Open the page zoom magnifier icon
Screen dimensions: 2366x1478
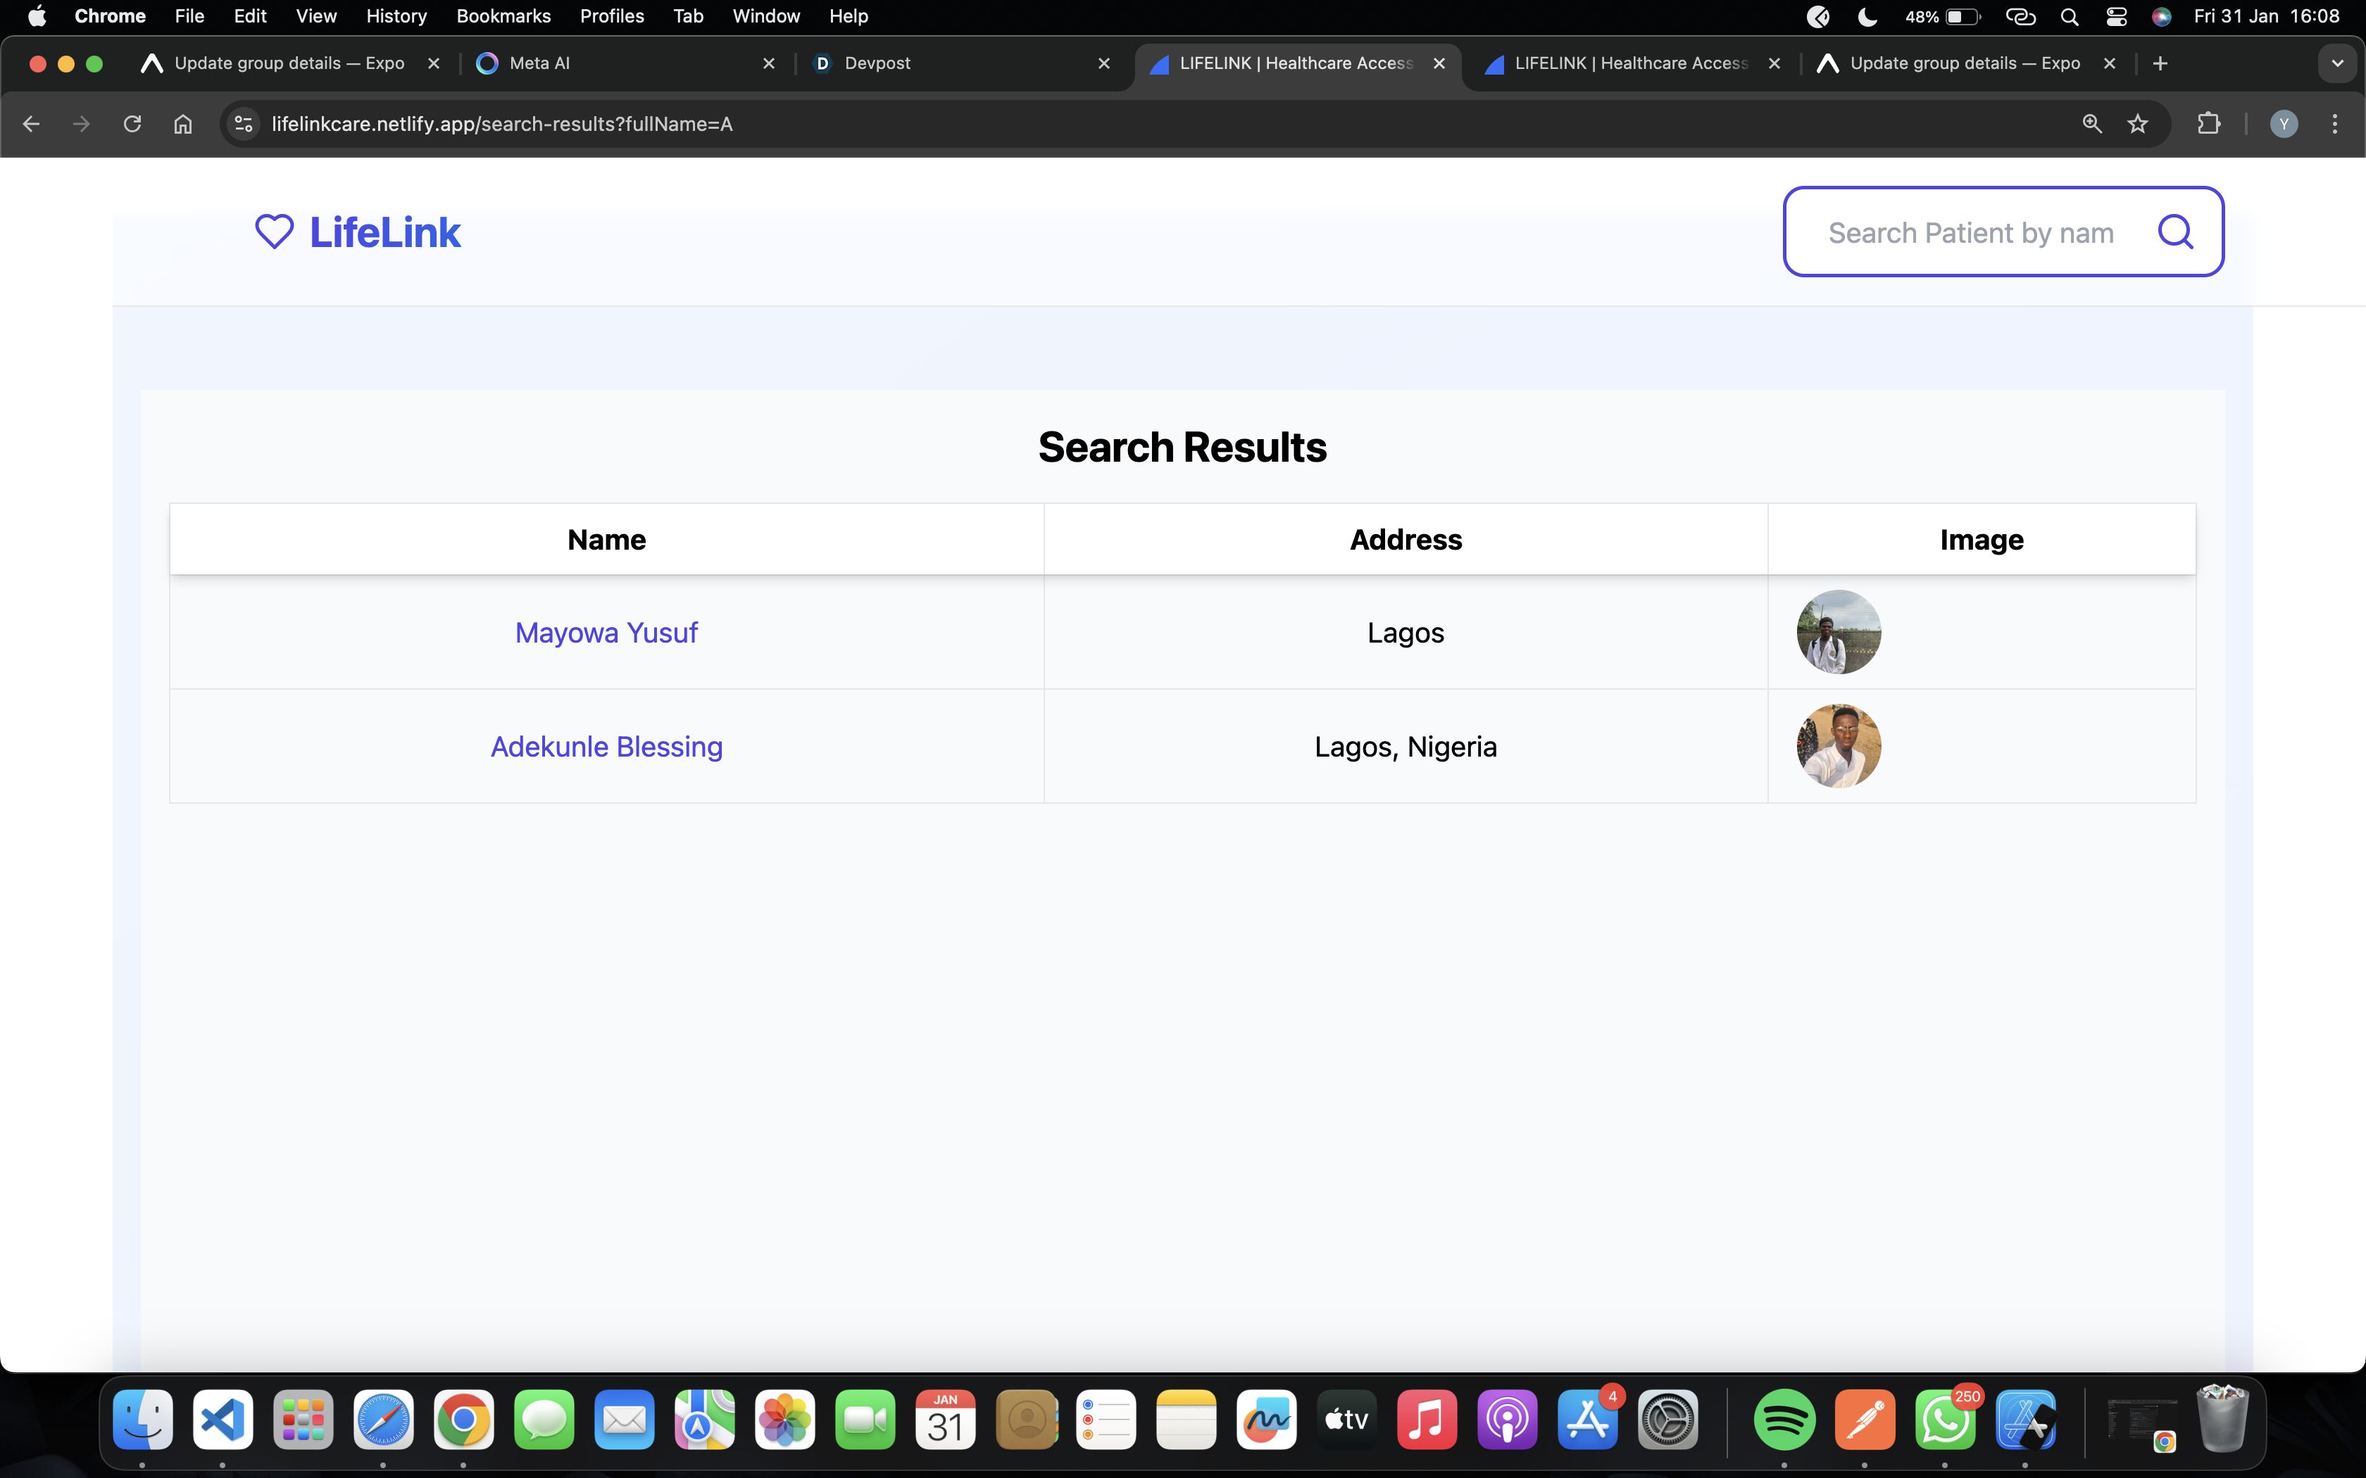2091,124
